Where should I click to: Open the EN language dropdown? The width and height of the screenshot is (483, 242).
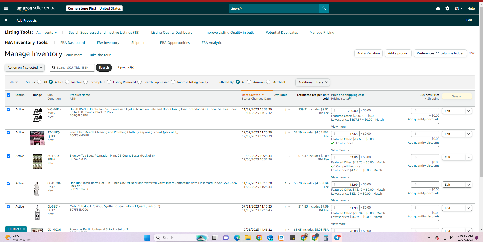click(459, 8)
